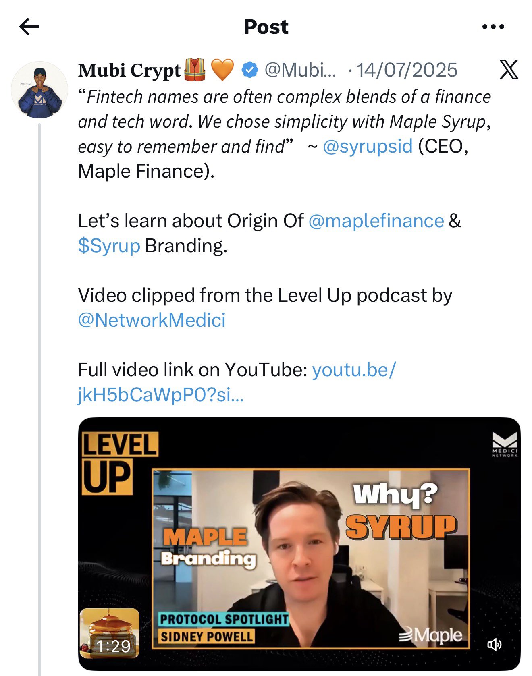532x676 pixels.
Task: Open the @maplefinance mention link
Action: pyautogui.click(x=376, y=221)
